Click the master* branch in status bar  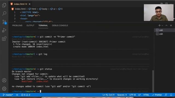[x=8, y=95]
